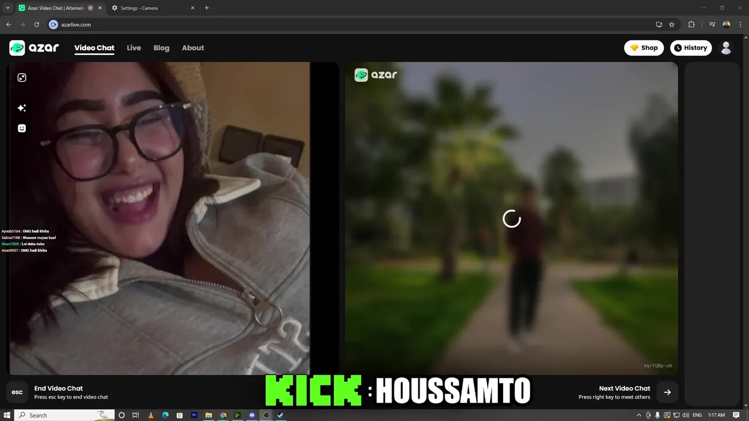This screenshot has width=749, height=421.
Task: Open OBS Studio from taskbar
Action: click(266, 415)
